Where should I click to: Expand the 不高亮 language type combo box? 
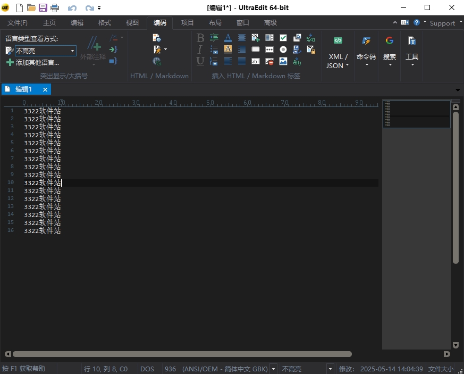click(x=72, y=51)
